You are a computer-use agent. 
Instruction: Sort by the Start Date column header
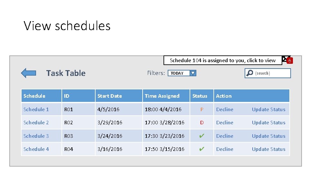tap(109, 96)
